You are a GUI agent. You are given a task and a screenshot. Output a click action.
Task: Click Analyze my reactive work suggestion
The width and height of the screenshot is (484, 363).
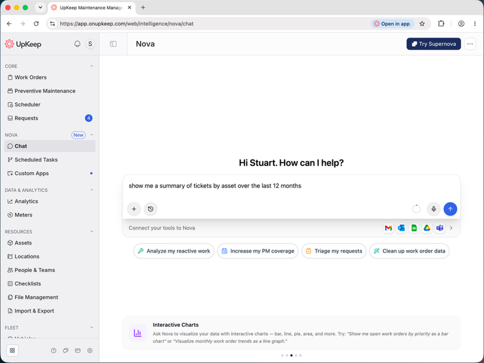tap(174, 251)
